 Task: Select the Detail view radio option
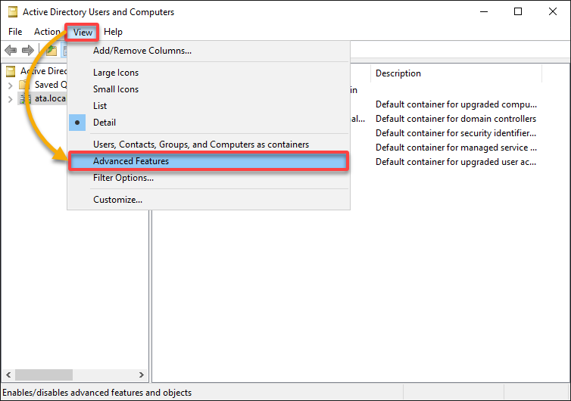click(209, 123)
